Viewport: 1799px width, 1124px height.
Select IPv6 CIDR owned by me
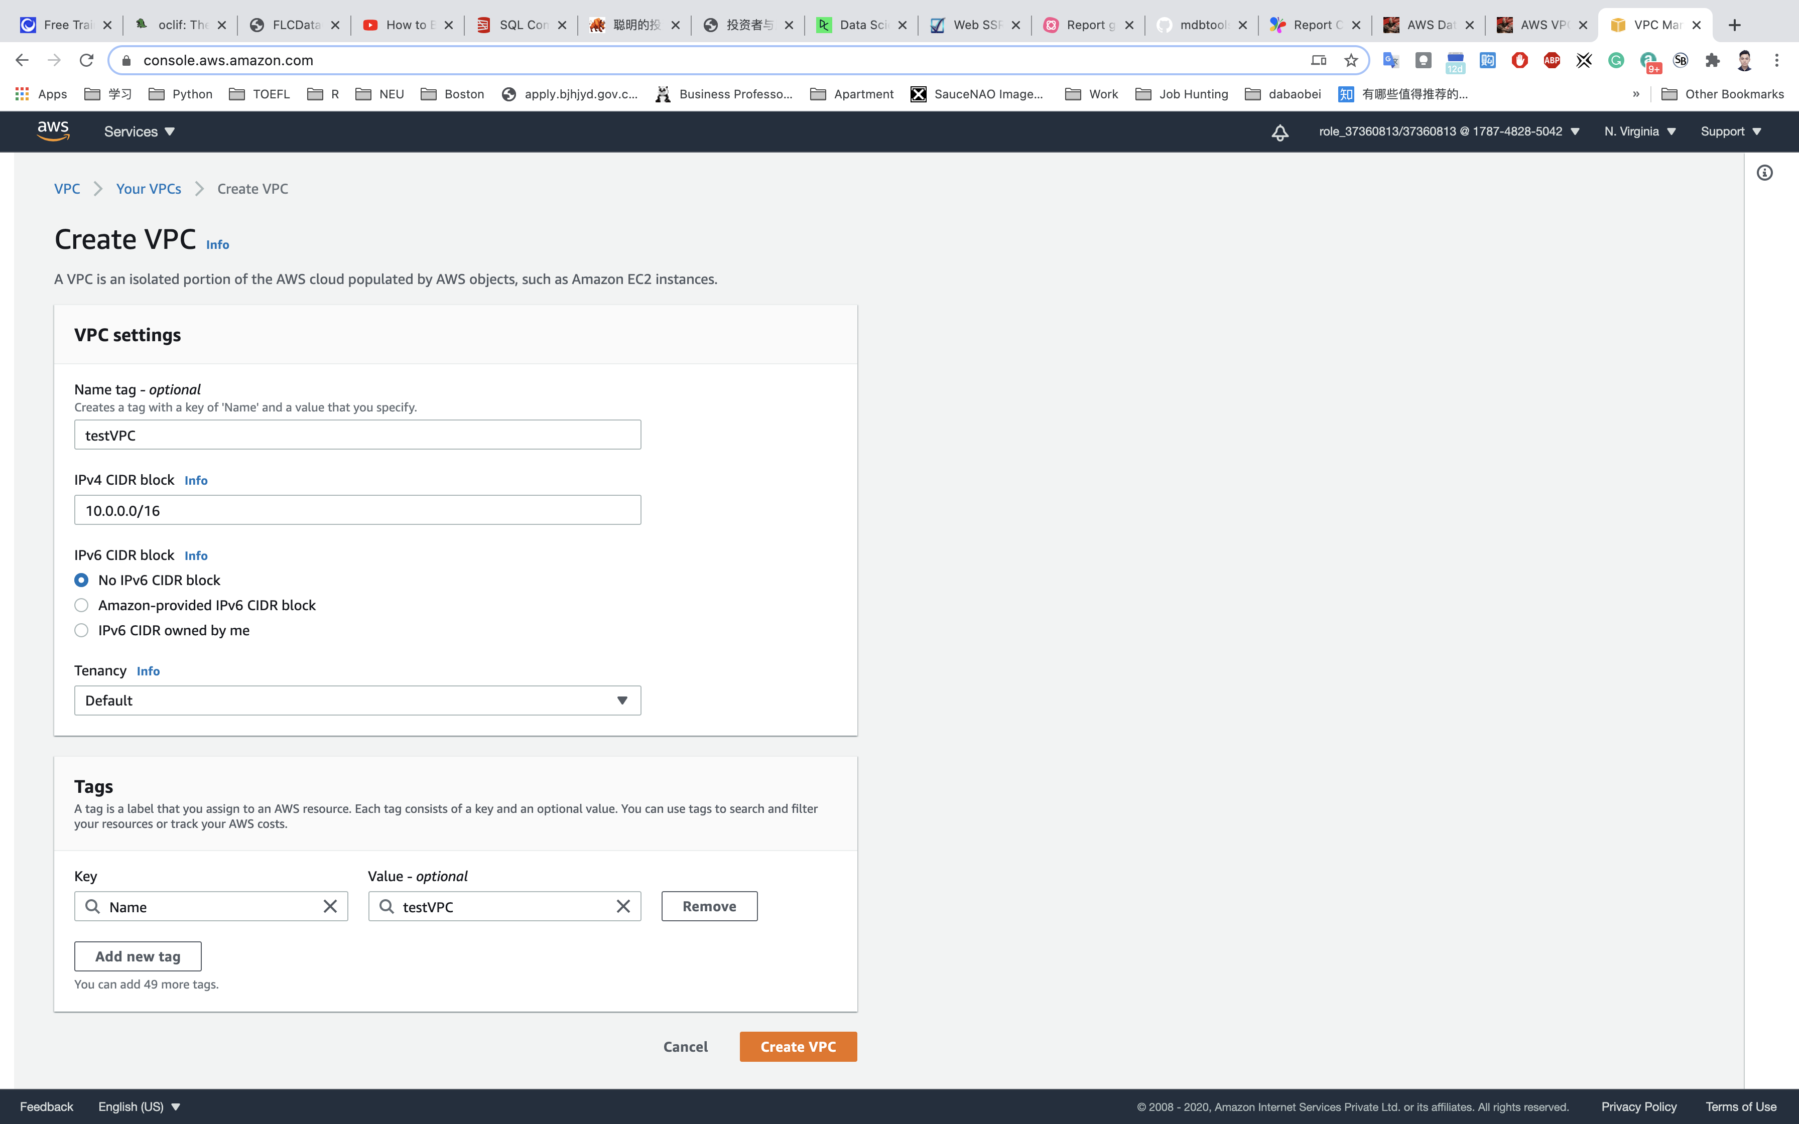click(x=82, y=630)
